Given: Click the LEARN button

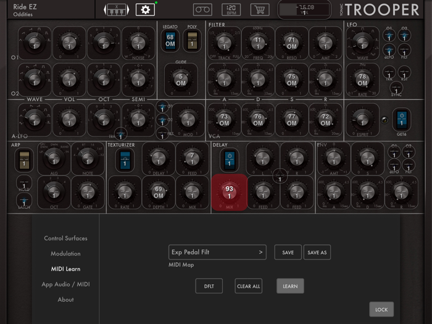Looking at the screenshot, I should click(290, 286).
